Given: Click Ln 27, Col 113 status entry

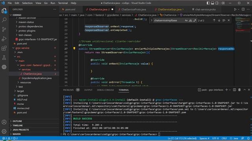Looking at the screenshot, I should click(182, 138).
